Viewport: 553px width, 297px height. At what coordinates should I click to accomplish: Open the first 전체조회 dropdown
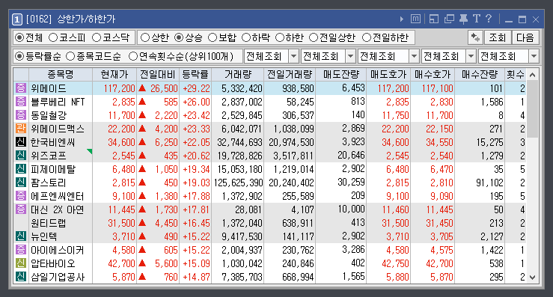(x=293, y=56)
